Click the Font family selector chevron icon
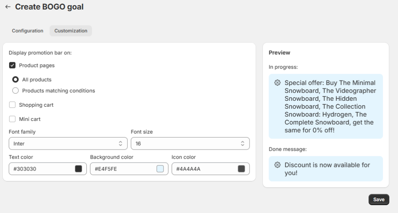 click(x=121, y=144)
